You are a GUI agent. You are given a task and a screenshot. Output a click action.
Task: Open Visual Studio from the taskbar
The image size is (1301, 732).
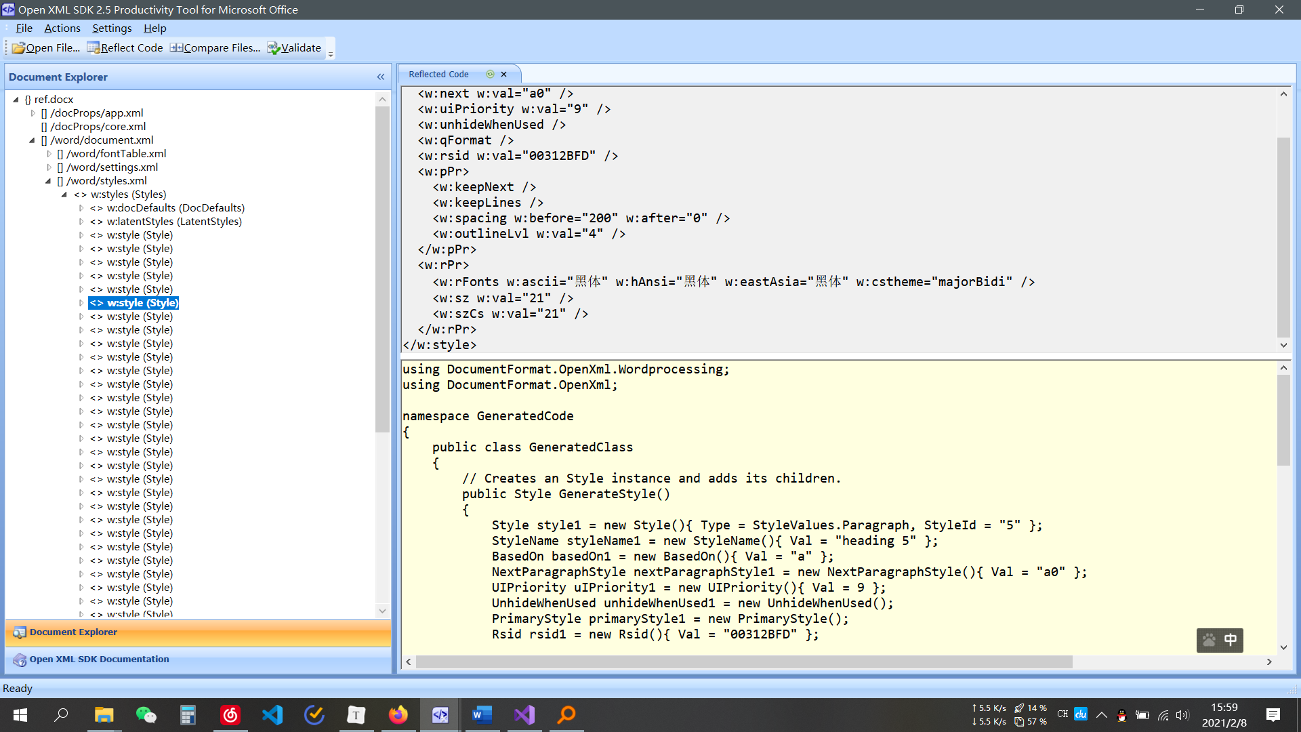pyautogui.click(x=524, y=715)
